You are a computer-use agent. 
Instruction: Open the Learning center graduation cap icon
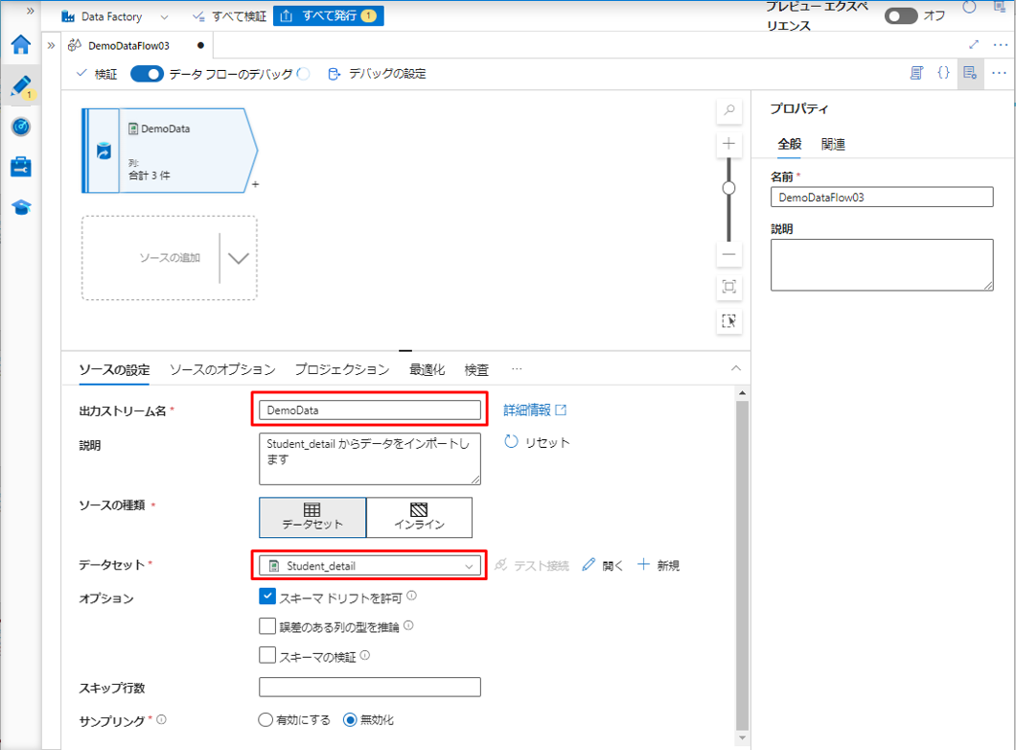tap(20, 207)
